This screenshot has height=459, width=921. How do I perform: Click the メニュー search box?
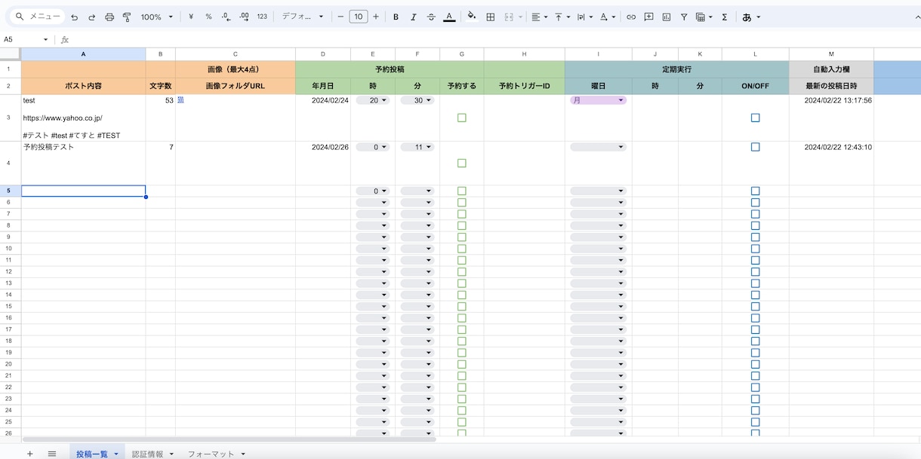[x=38, y=17]
